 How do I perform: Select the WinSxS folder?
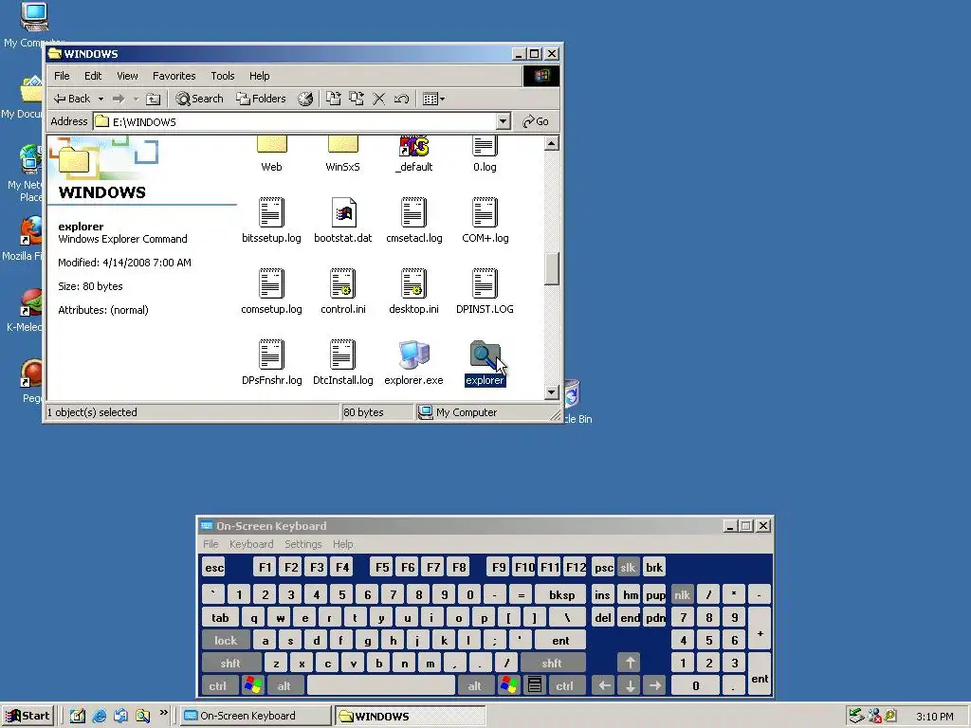click(343, 154)
